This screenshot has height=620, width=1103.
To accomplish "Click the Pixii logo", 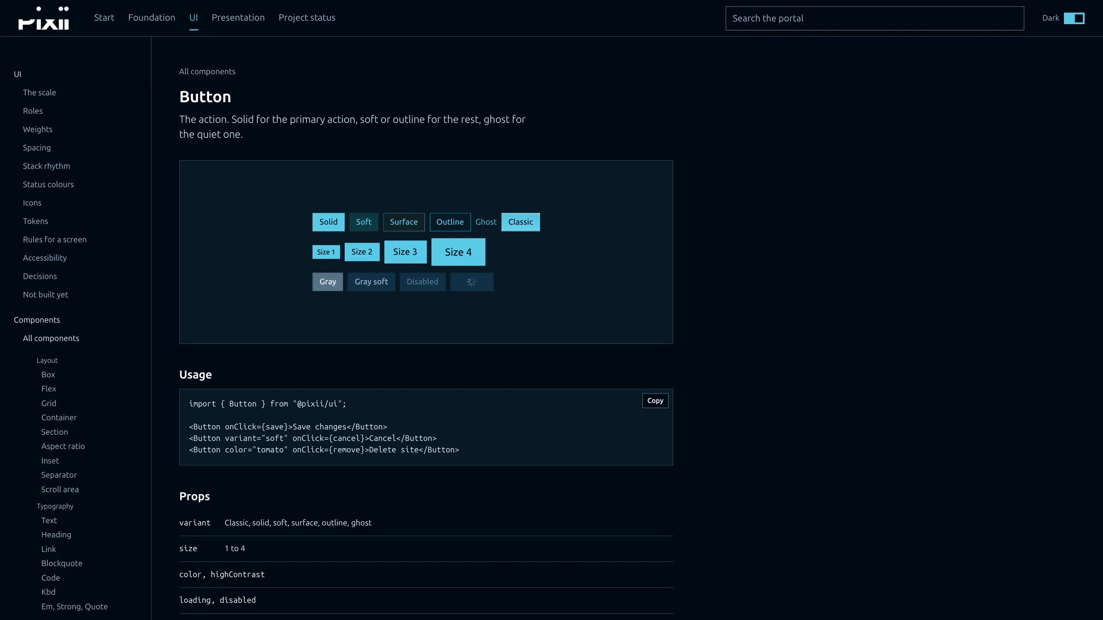I will [44, 18].
